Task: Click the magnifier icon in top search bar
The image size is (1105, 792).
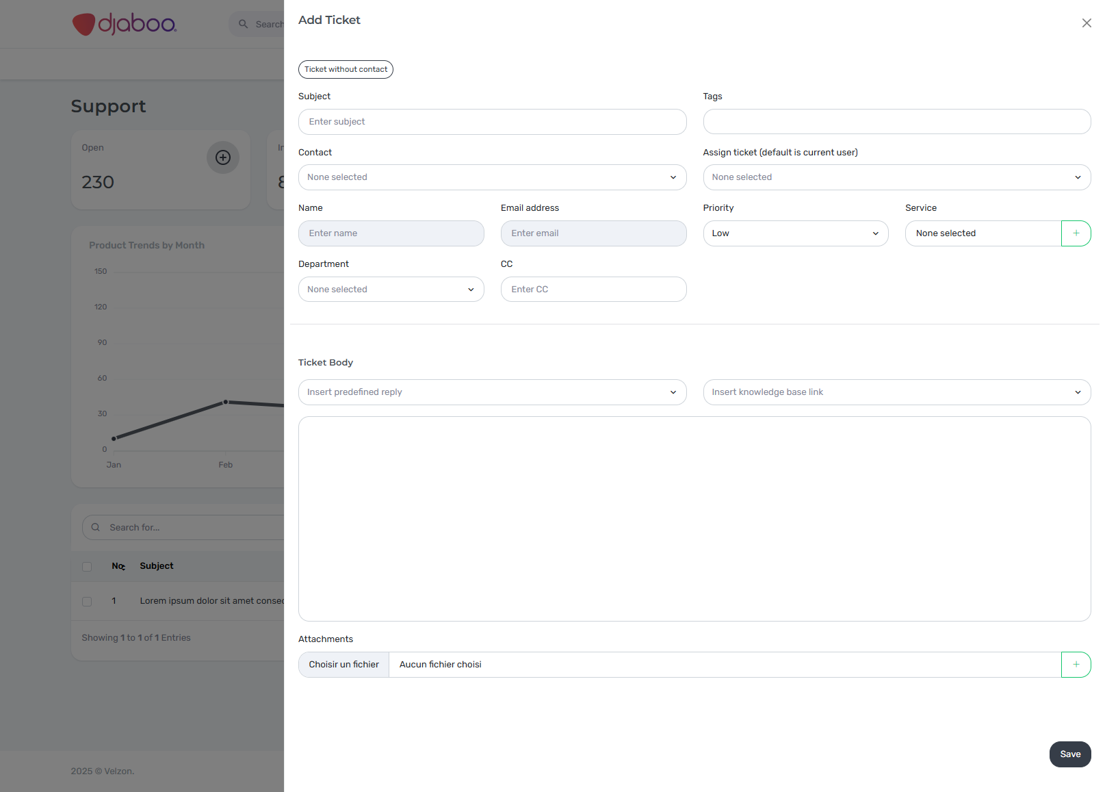Action: pos(243,24)
